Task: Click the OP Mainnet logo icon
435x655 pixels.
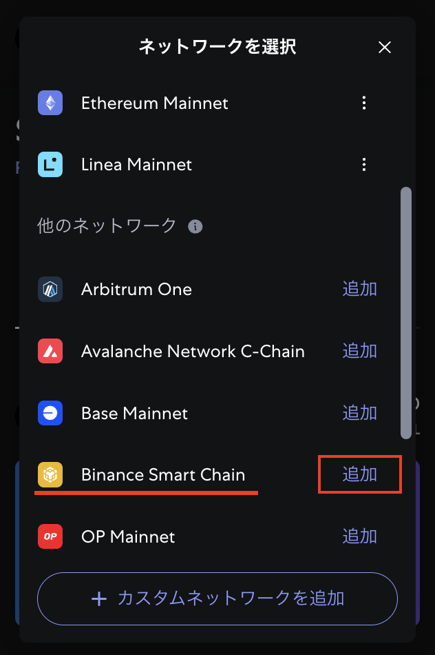Action: (x=50, y=536)
